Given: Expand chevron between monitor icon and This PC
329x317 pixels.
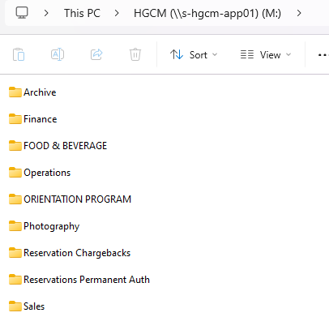Looking at the screenshot, I should click(x=46, y=13).
